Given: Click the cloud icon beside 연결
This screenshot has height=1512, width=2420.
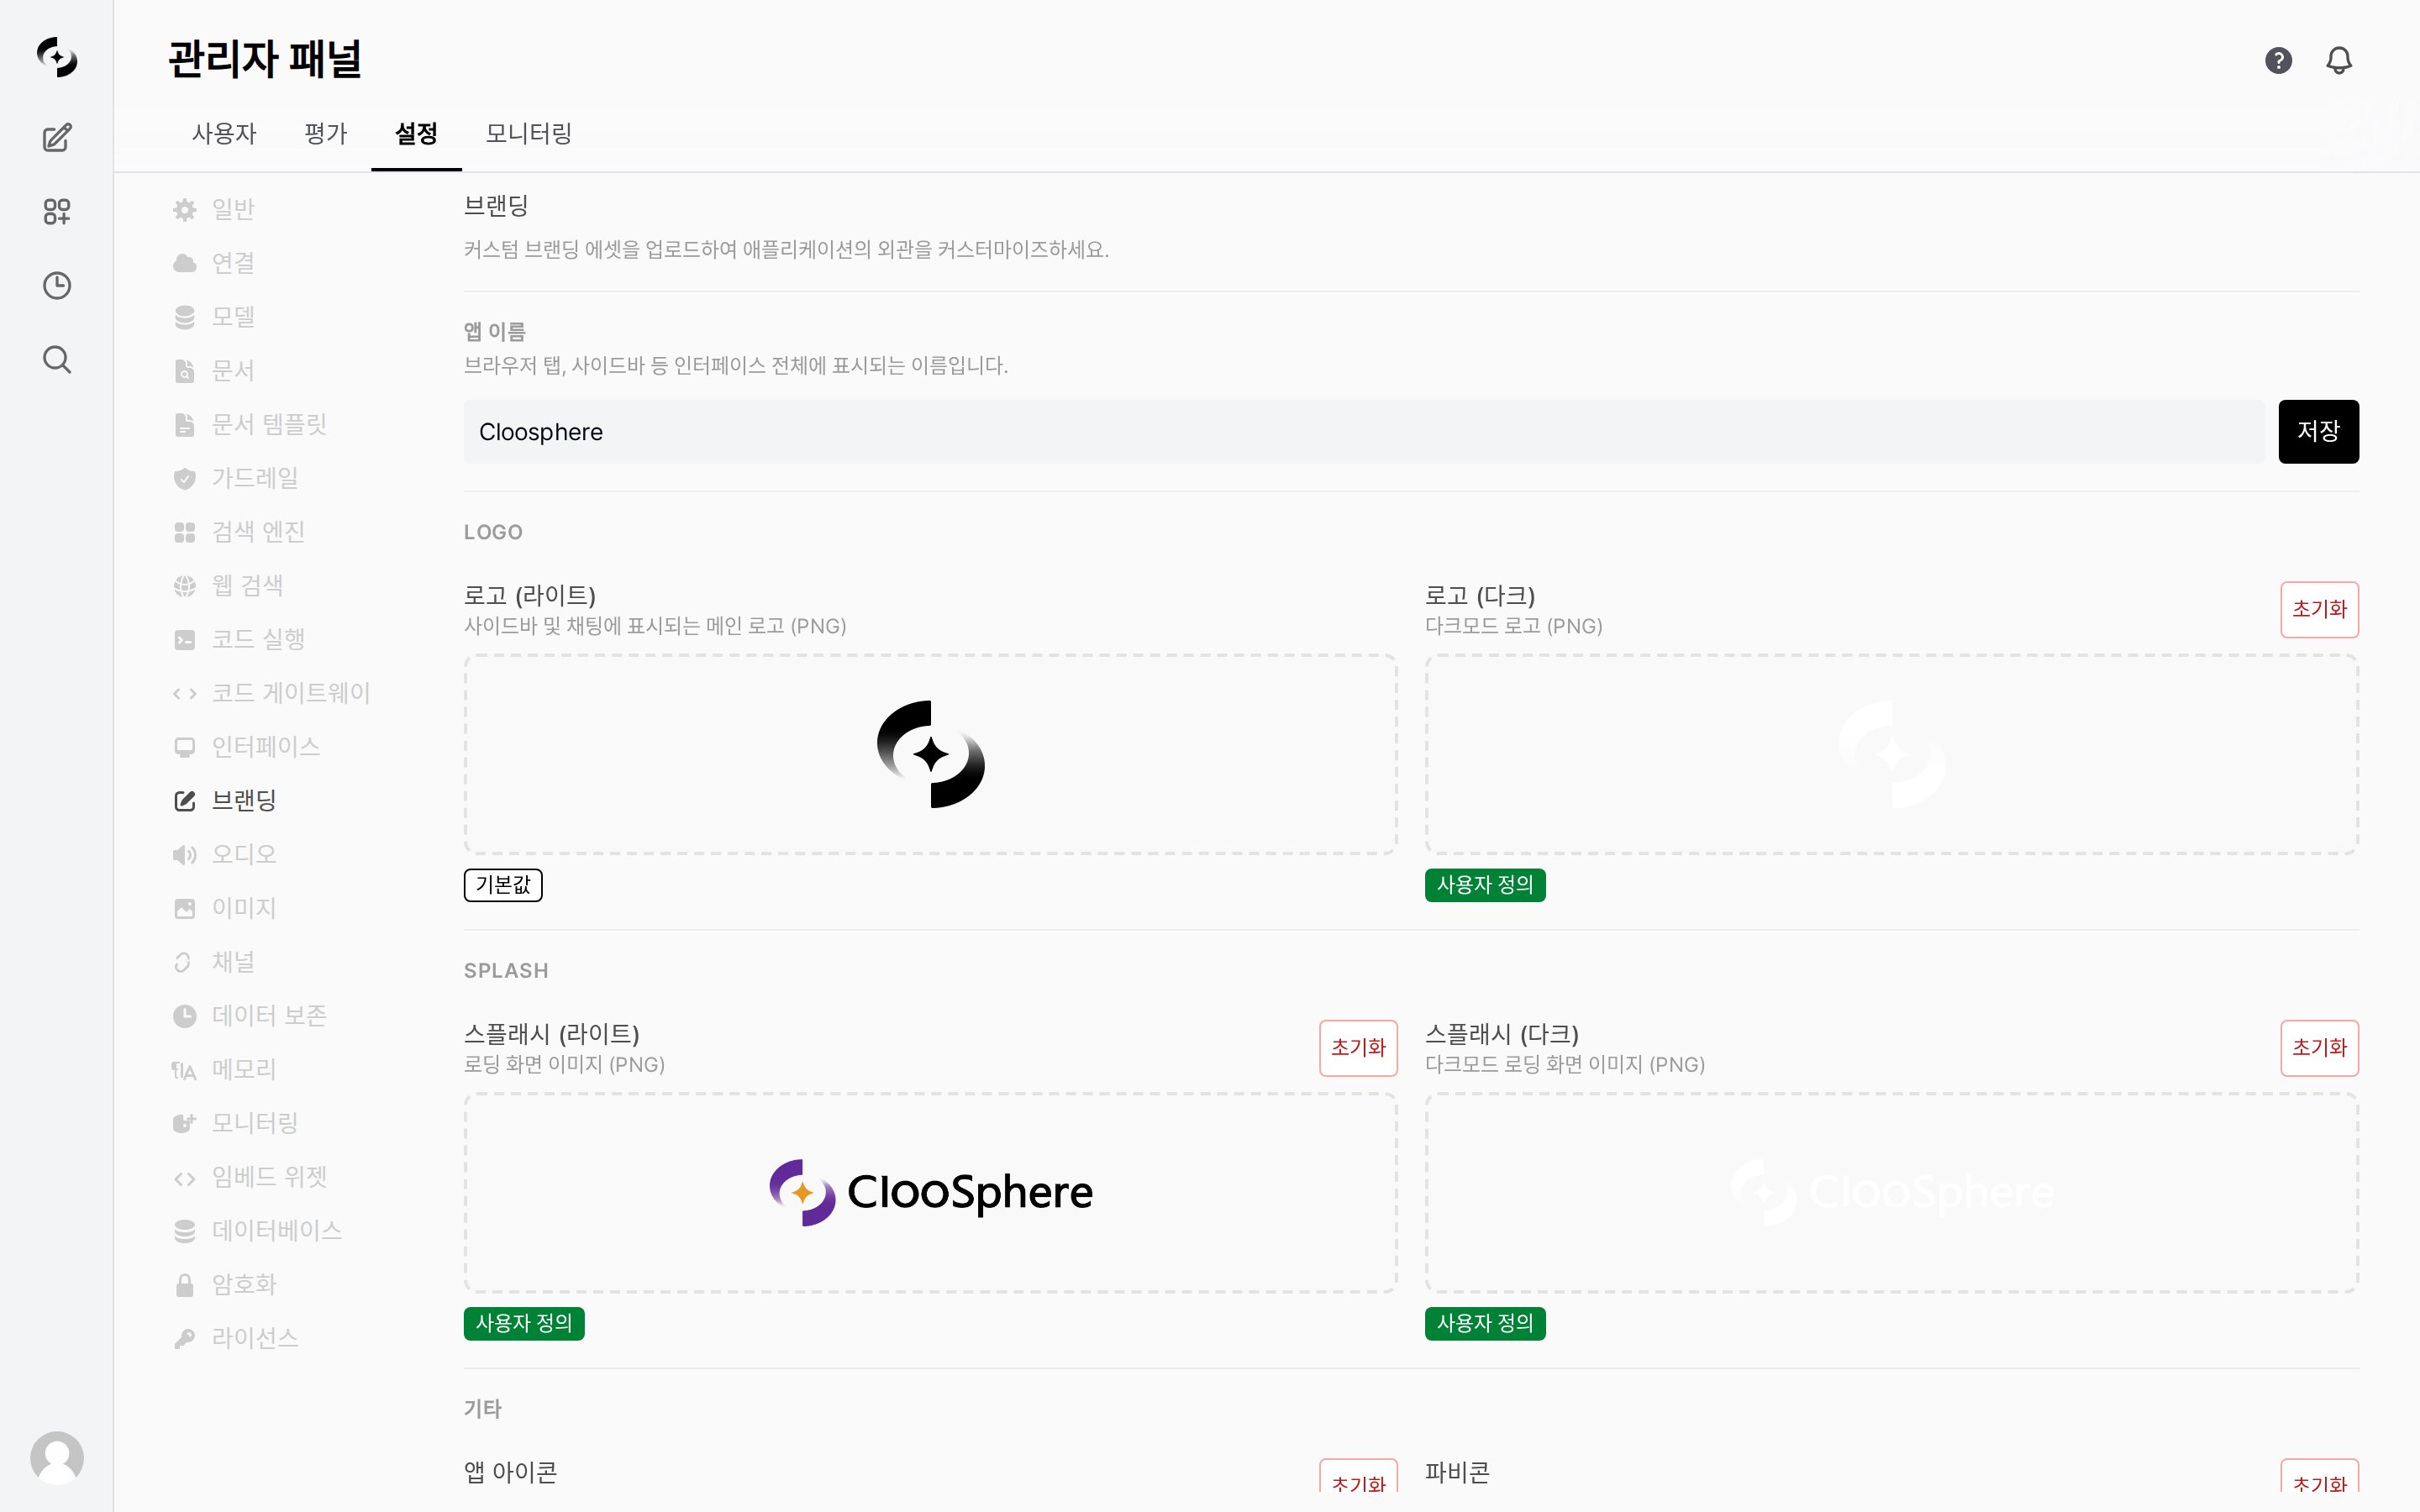Looking at the screenshot, I should pos(185,263).
